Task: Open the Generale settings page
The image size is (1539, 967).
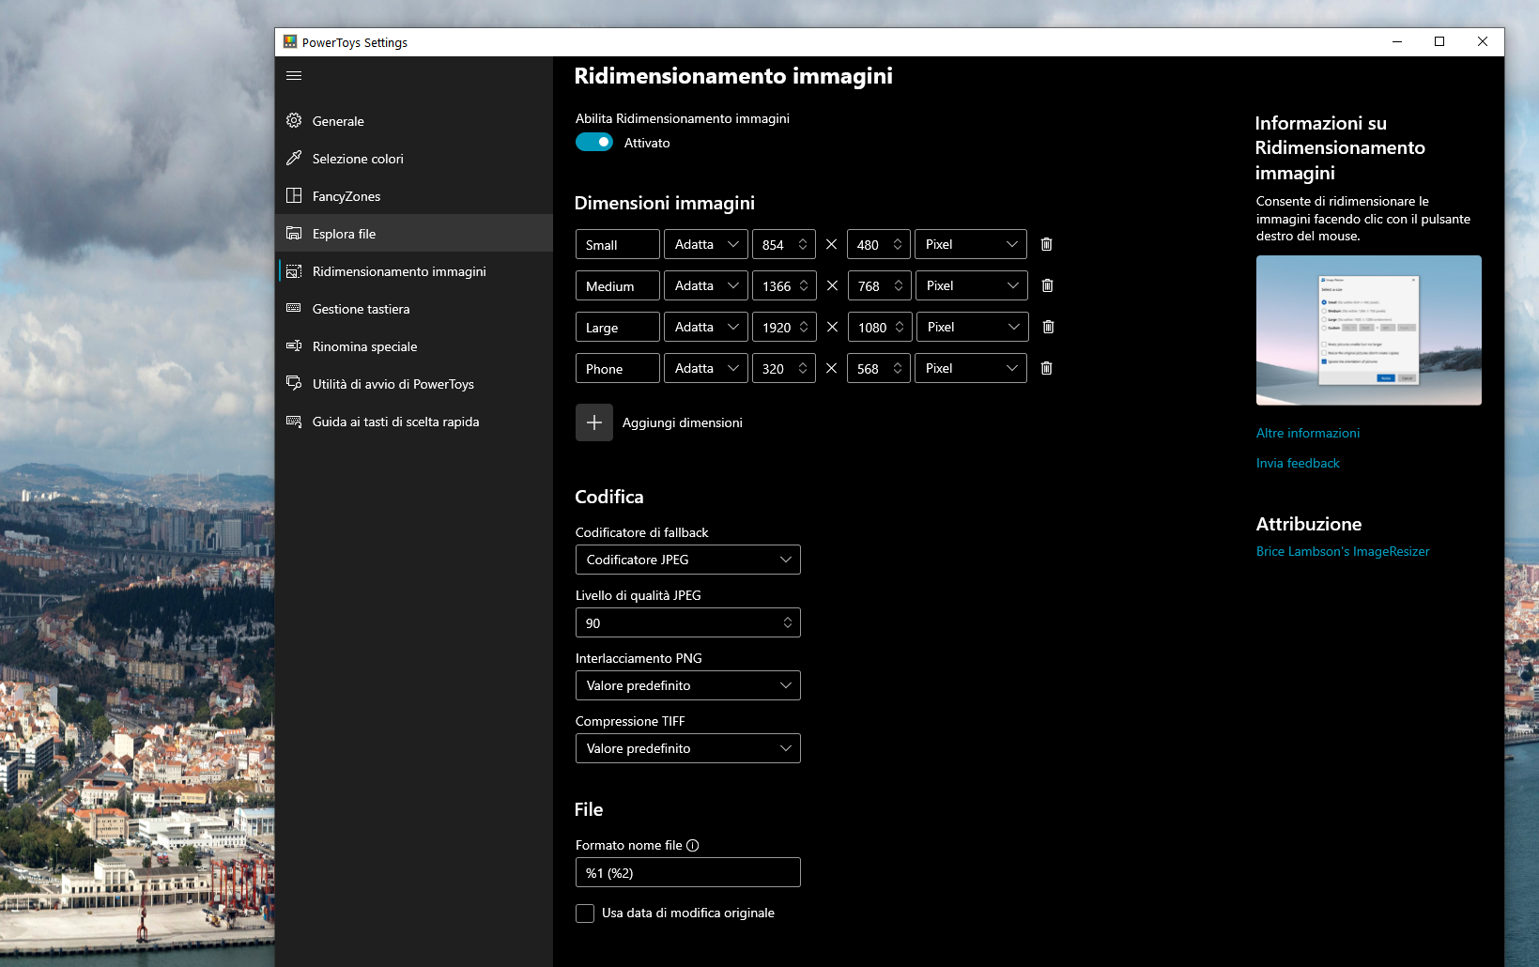Action: [x=414, y=120]
